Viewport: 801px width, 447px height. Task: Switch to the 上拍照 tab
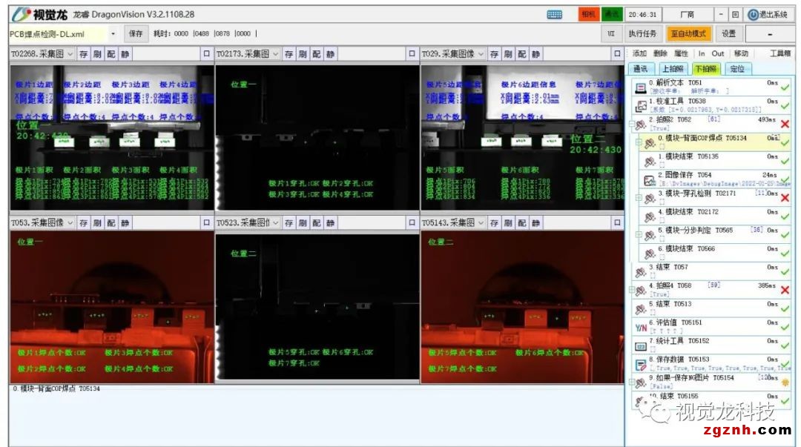(673, 69)
